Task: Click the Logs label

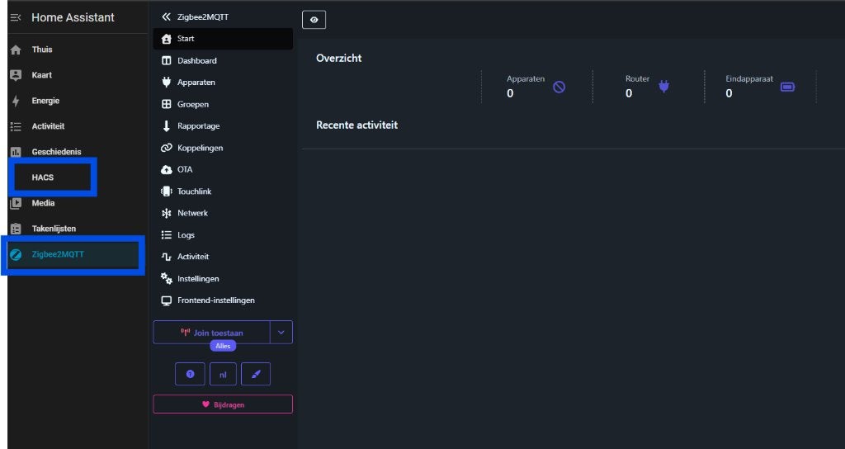Action: pyautogui.click(x=186, y=235)
